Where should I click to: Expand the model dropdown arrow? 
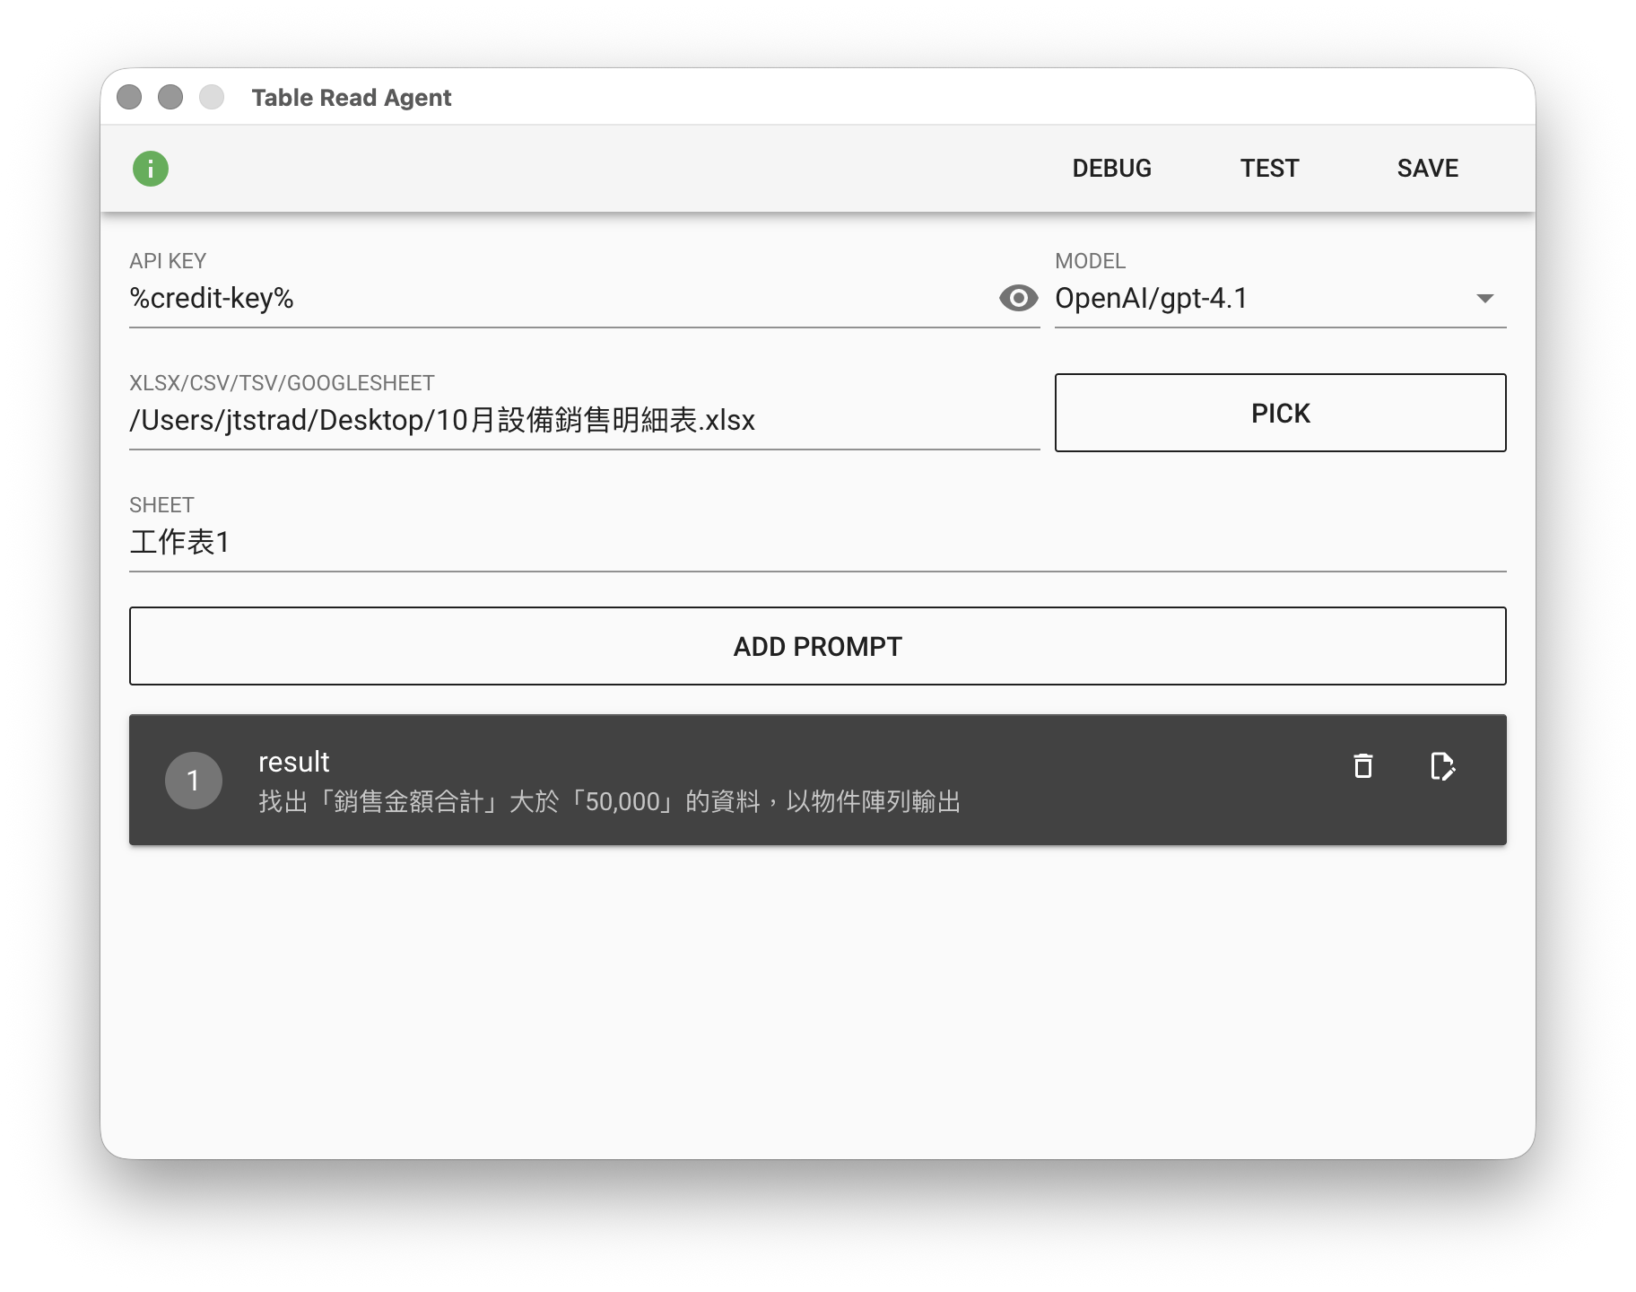1484,299
